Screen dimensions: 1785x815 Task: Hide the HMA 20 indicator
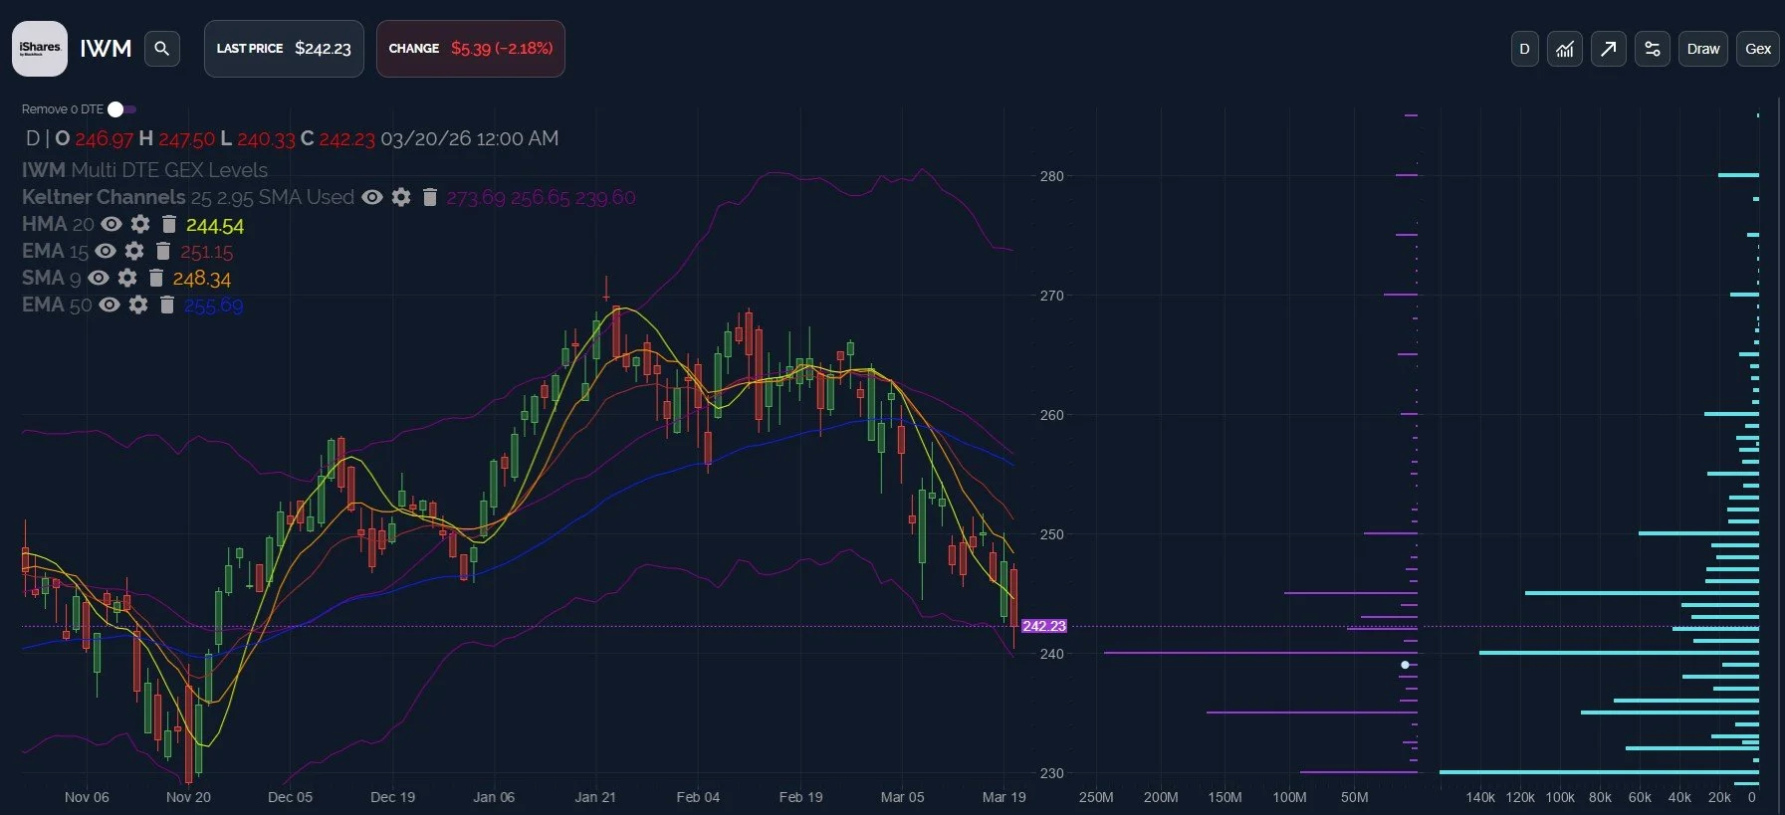coord(112,224)
